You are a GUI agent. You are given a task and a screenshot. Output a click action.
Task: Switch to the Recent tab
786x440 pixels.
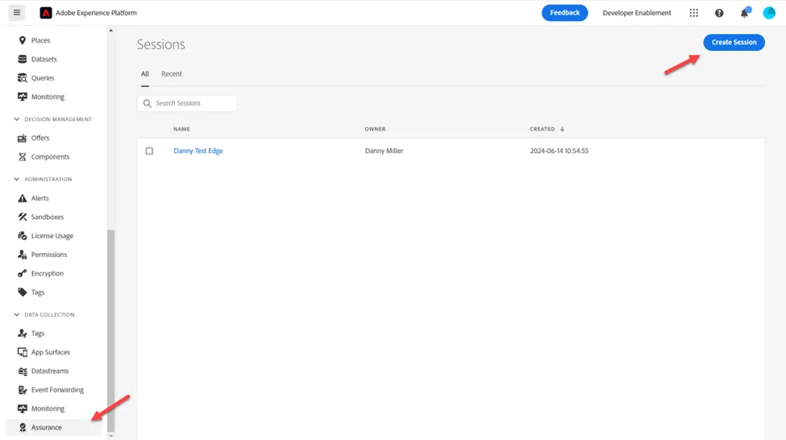172,73
